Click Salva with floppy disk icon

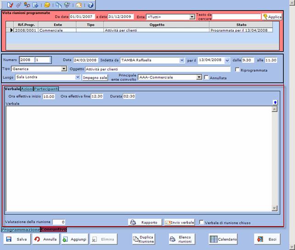17,239
